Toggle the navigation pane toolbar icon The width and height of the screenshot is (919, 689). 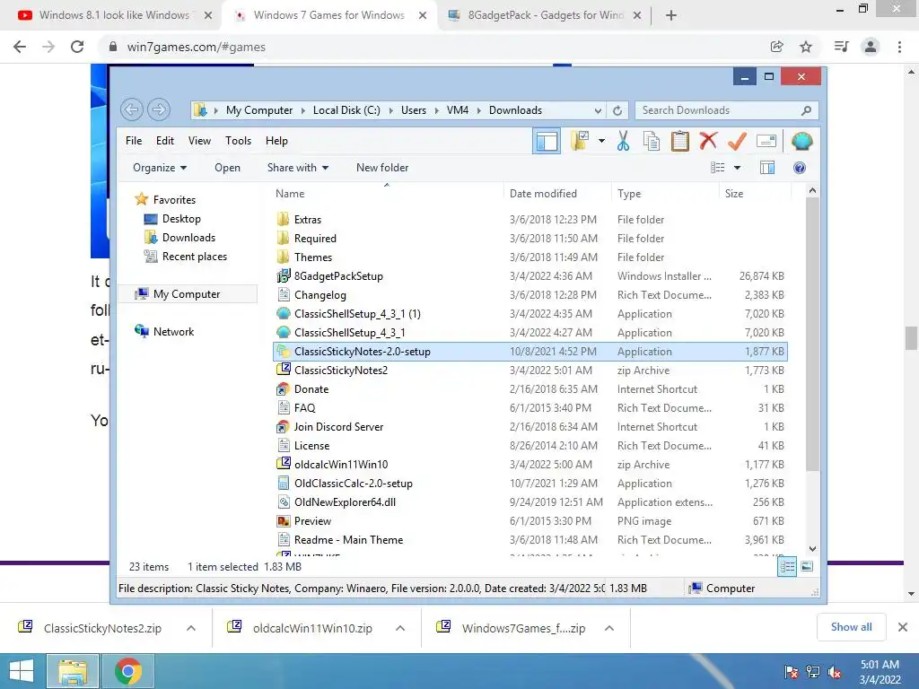547,141
